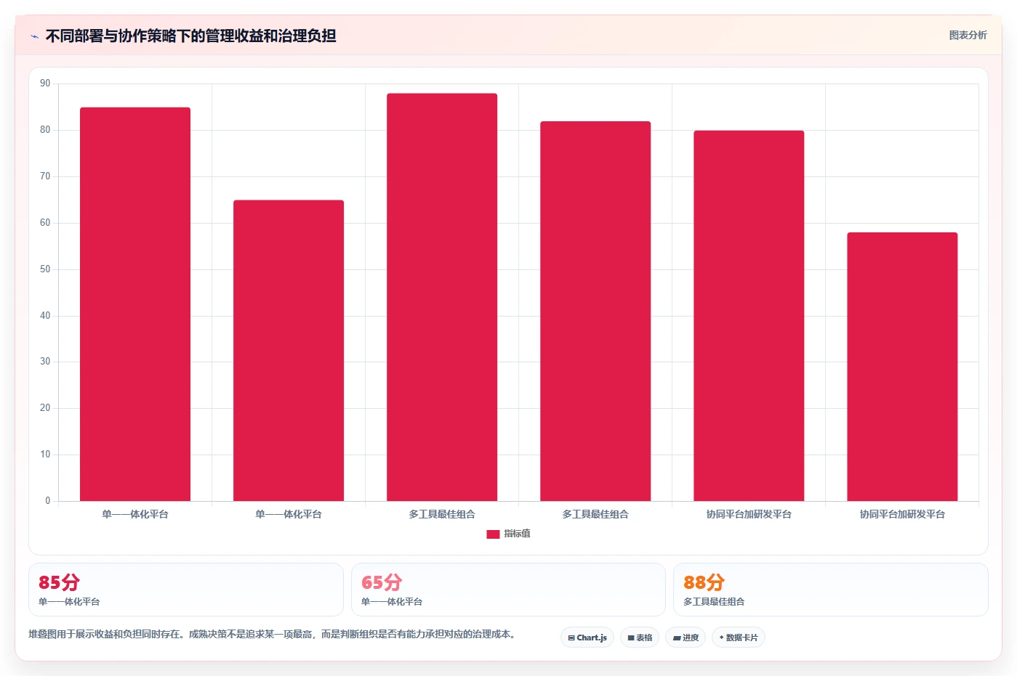This screenshot has height=676, width=1017.
Task: Click the y-axis label 80
Action: point(45,130)
